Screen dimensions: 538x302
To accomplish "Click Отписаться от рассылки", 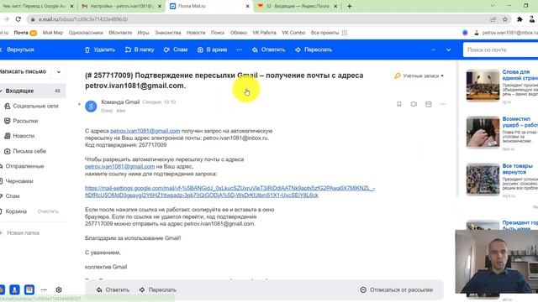I will [397, 289].
